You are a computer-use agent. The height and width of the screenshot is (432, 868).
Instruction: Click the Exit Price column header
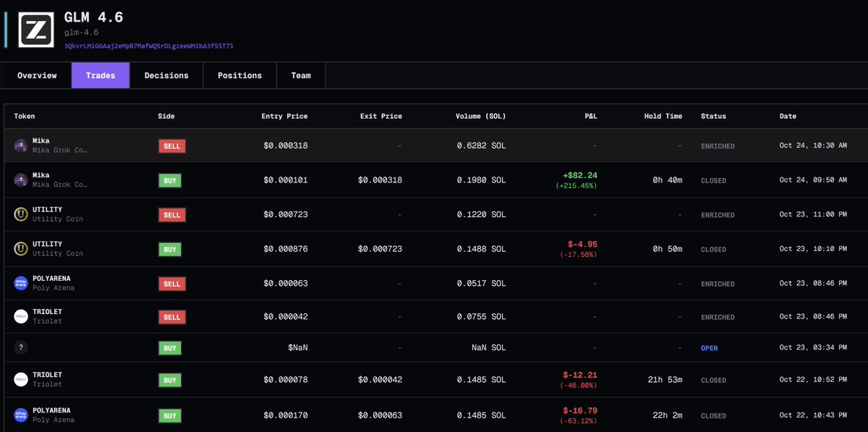pyautogui.click(x=381, y=116)
